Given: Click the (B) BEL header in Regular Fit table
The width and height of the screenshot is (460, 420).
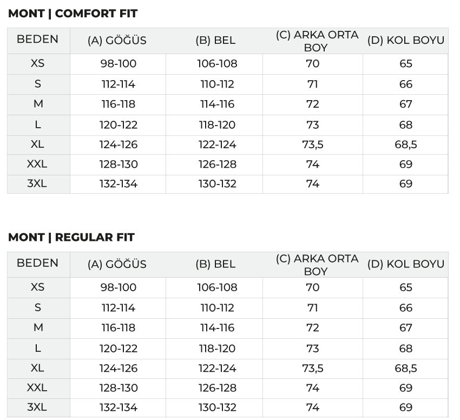Looking at the screenshot, I should [x=215, y=264].
